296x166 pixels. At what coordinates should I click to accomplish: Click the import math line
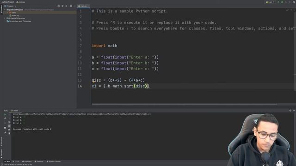tap(105, 46)
